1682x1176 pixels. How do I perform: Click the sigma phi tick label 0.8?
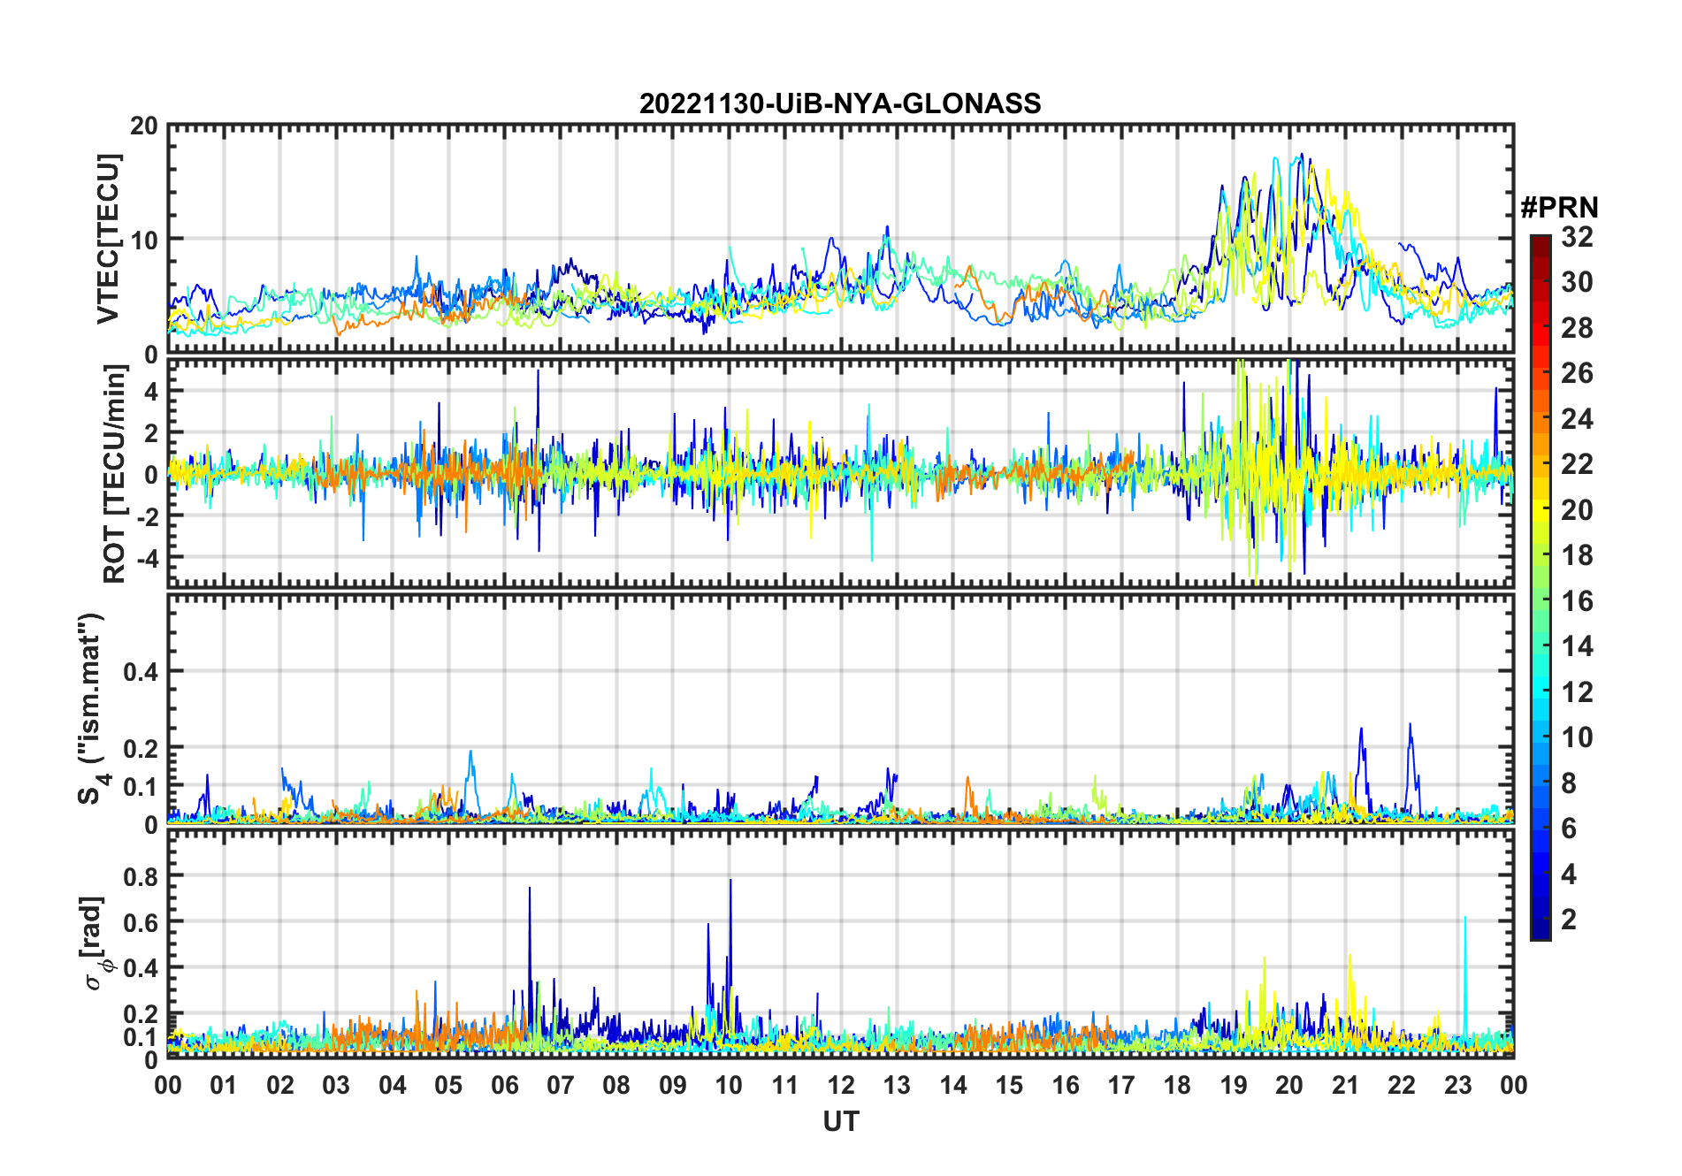point(140,877)
